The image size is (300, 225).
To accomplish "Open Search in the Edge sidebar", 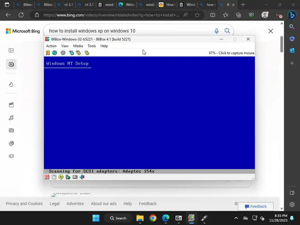I will [292, 27].
